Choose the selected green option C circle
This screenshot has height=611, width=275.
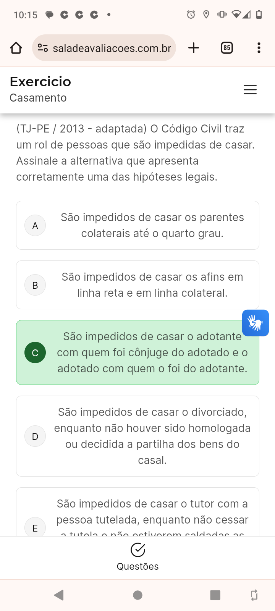[35, 352]
